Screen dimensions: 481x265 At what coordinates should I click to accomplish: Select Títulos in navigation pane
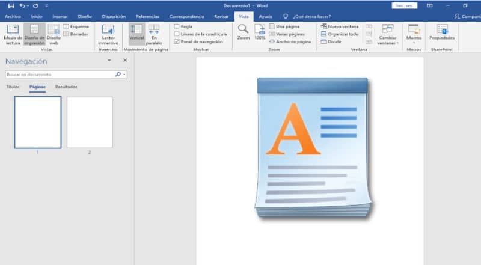(13, 87)
